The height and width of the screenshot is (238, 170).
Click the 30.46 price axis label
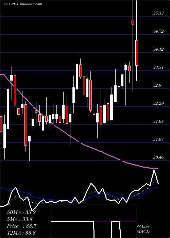(x=158, y=157)
